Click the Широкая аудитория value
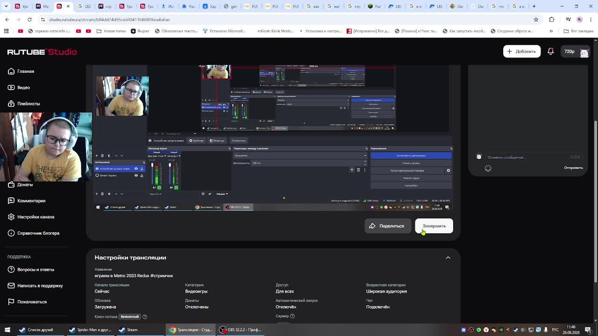Screen dimensions: 598x336 pyautogui.click(x=386, y=291)
